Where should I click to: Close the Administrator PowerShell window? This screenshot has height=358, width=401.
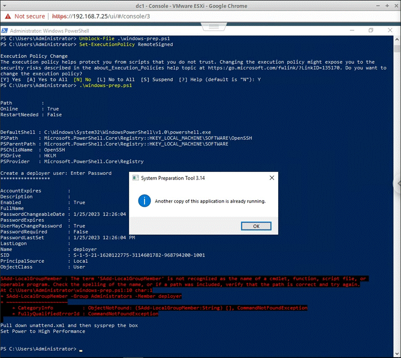click(x=390, y=30)
